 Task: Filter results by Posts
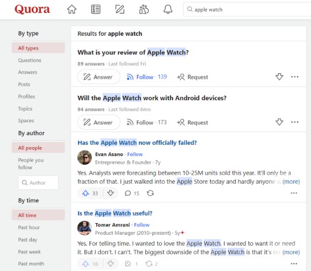coord(24,84)
